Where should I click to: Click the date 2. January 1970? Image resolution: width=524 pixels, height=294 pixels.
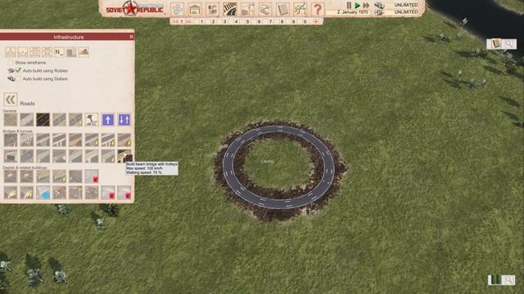pyautogui.click(x=352, y=12)
